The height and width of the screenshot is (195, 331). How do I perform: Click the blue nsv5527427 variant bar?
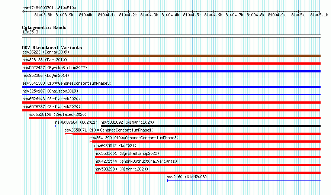pyautogui.click(x=171, y=71)
